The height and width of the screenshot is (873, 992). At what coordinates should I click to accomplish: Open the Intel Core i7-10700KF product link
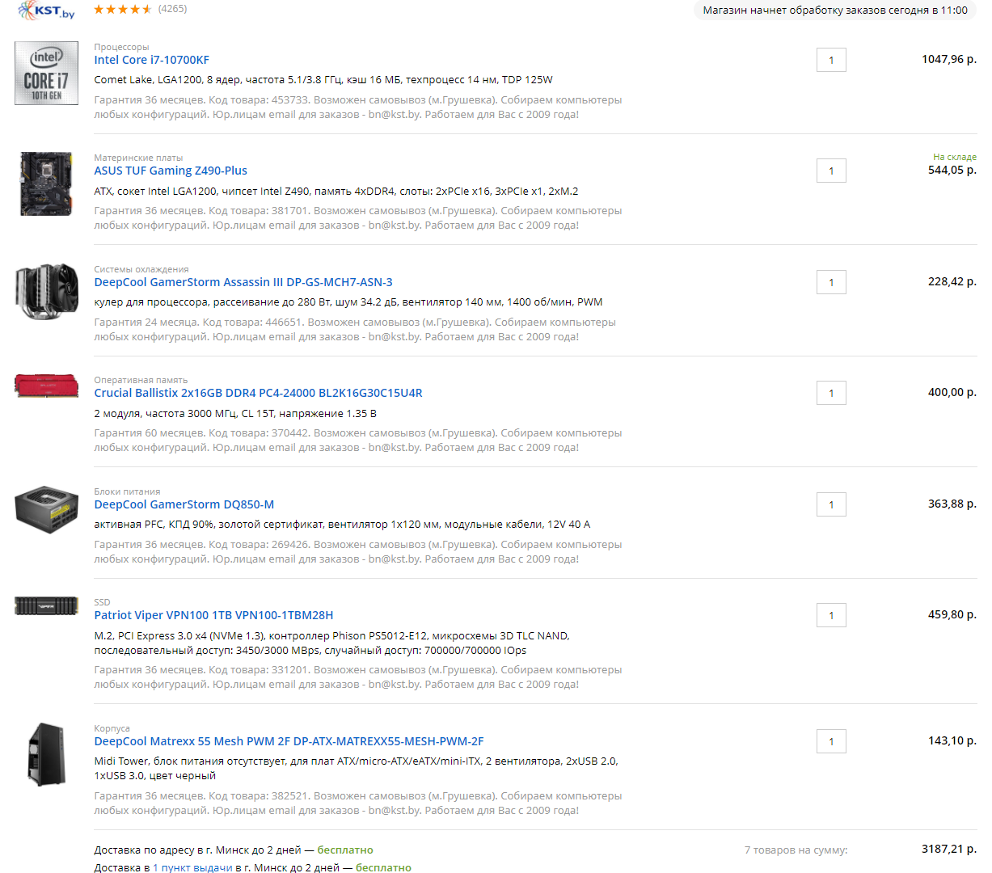151,60
